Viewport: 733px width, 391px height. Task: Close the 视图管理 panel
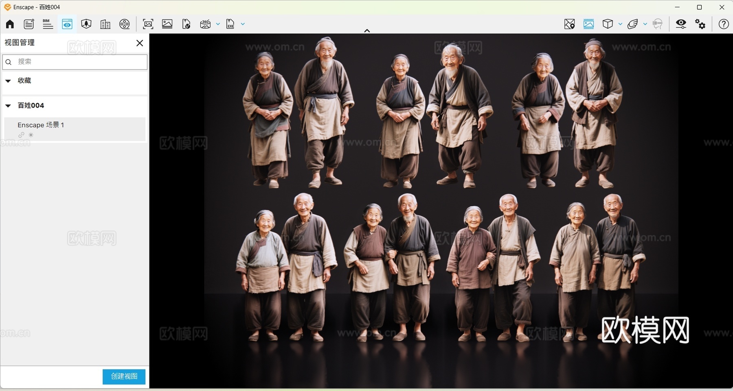[x=140, y=43]
